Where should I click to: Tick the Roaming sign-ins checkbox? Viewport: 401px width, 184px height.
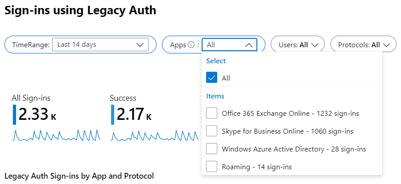tap(212, 167)
